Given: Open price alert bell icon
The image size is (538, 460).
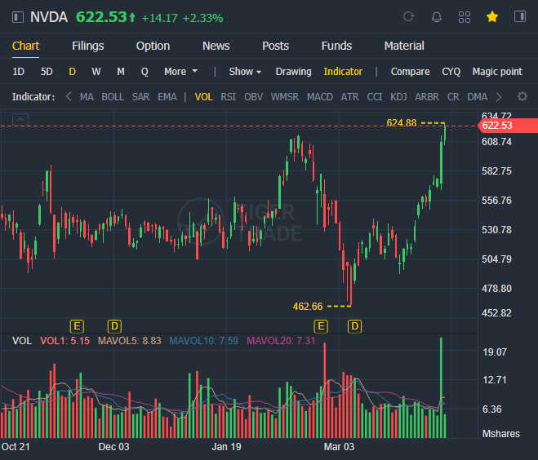Looking at the screenshot, I should [x=437, y=17].
